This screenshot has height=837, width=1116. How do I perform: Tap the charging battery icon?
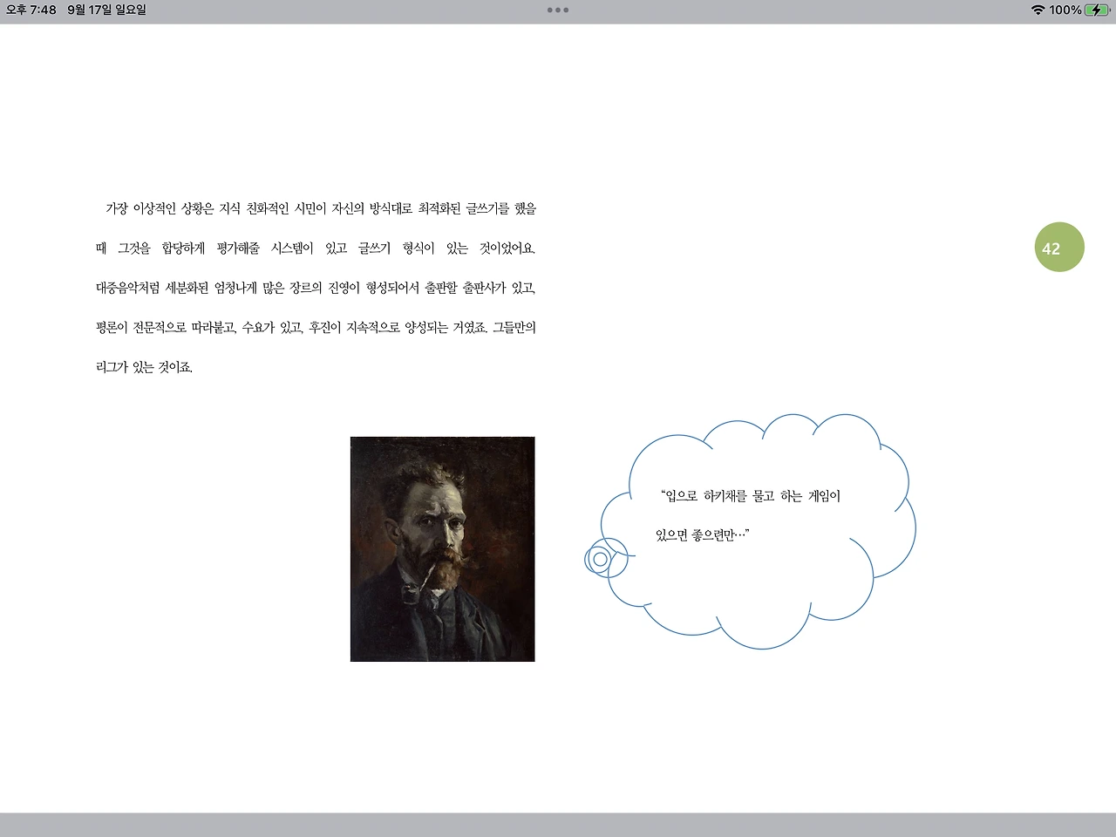pyautogui.click(x=1096, y=10)
